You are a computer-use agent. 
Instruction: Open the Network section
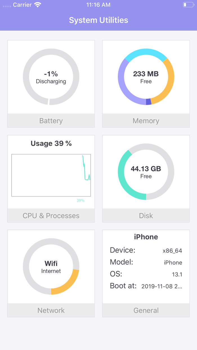(x=51, y=310)
